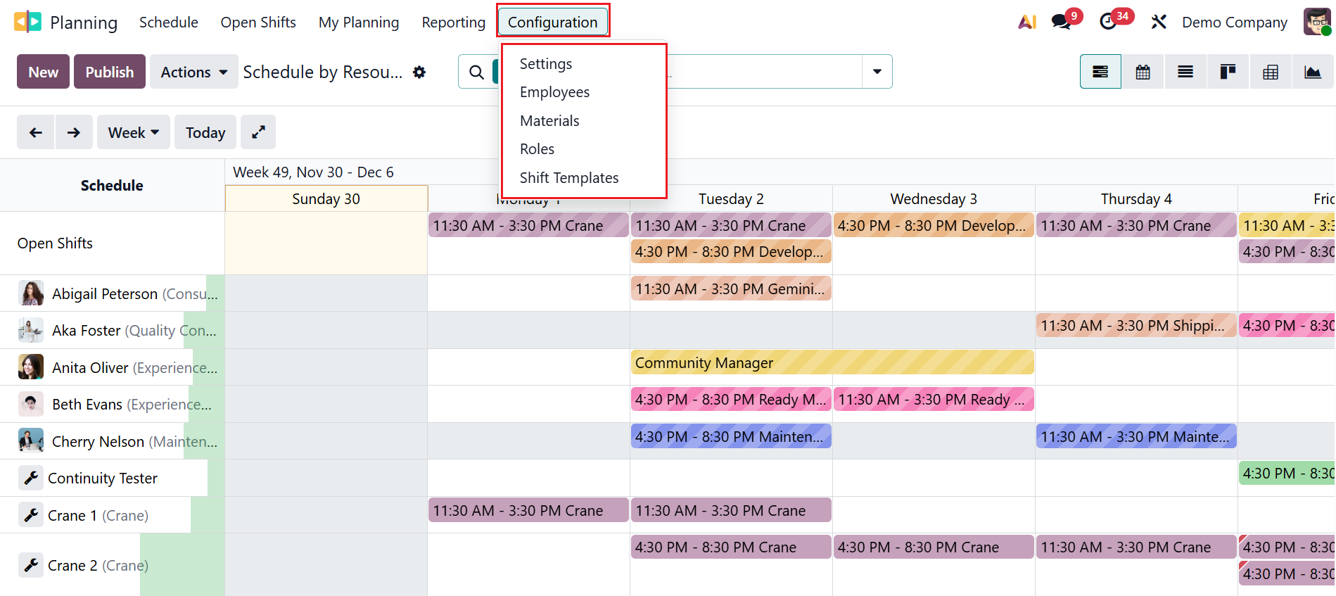Open the AI assistant icon
The width and height of the screenshot is (1336, 596).
tap(1027, 22)
